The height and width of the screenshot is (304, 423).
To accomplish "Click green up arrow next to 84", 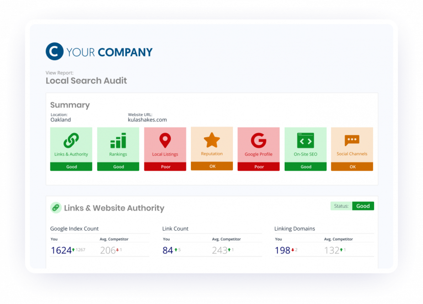I will (176, 250).
